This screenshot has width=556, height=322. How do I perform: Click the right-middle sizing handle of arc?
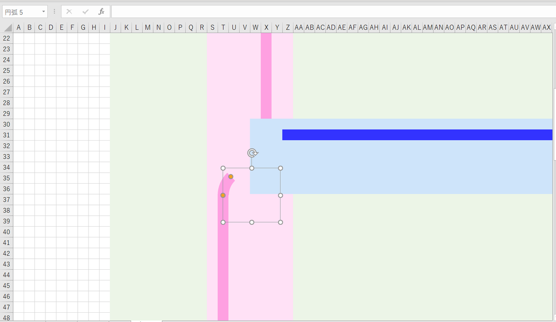[280, 195]
